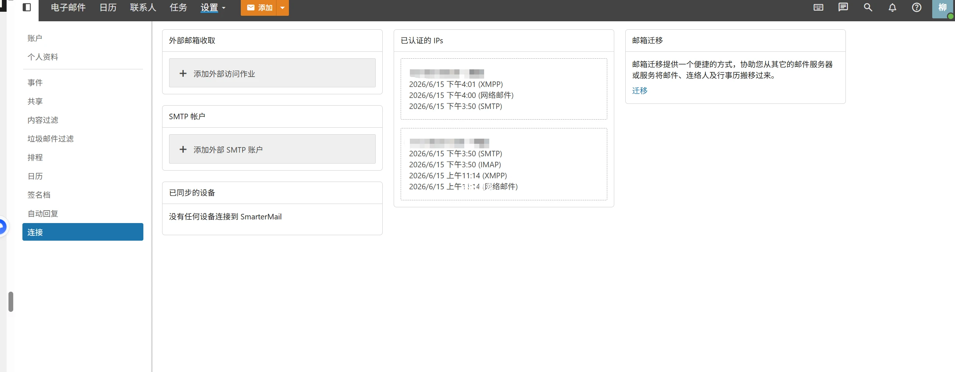This screenshot has width=955, height=372.
Task: Select 事件 in settings sidebar
Action: [x=35, y=83]
